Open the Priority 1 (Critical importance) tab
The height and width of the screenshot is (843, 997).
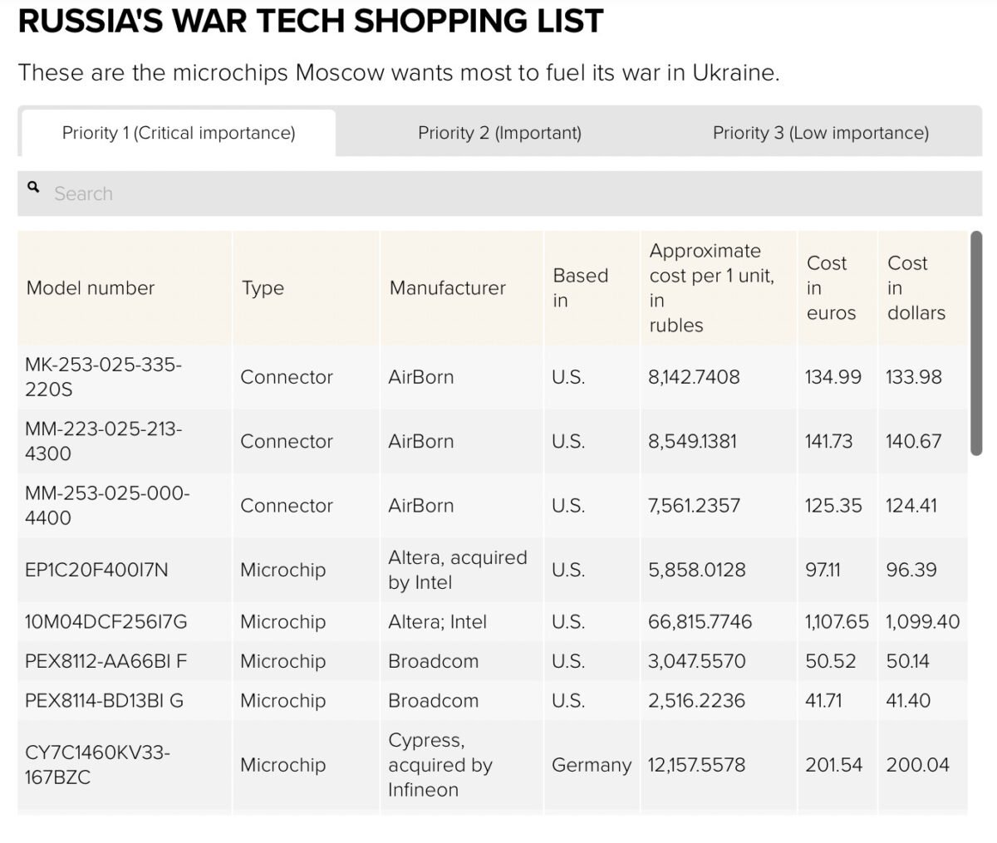179,133
